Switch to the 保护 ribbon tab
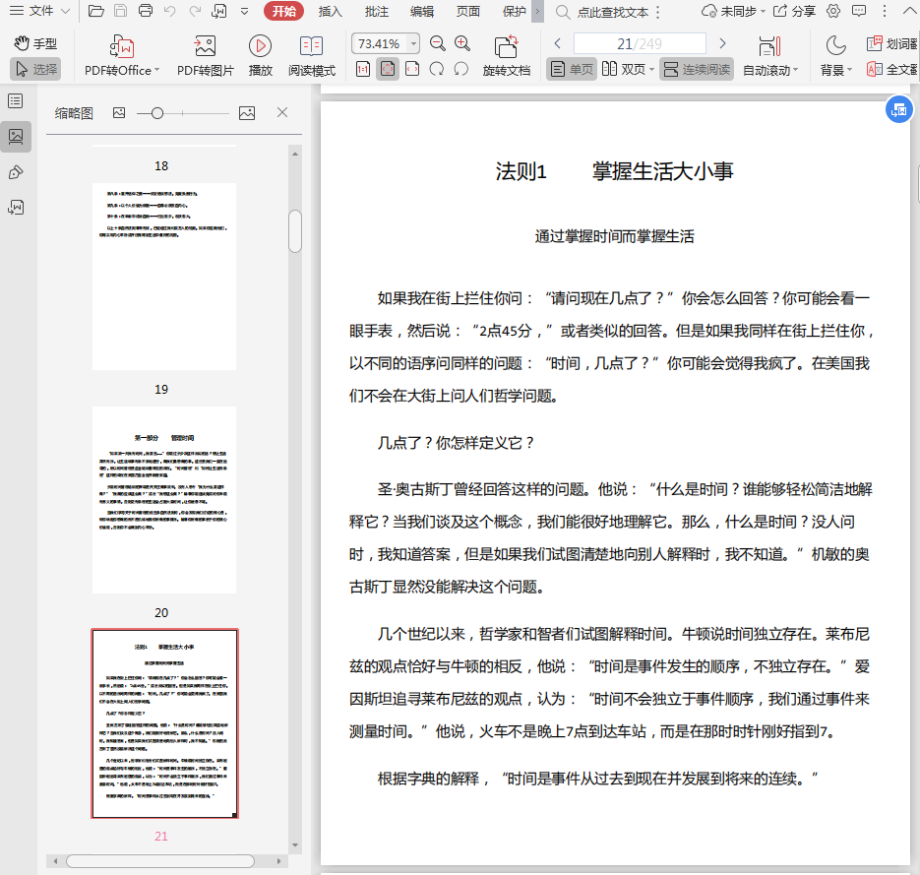 coord(514,11)
